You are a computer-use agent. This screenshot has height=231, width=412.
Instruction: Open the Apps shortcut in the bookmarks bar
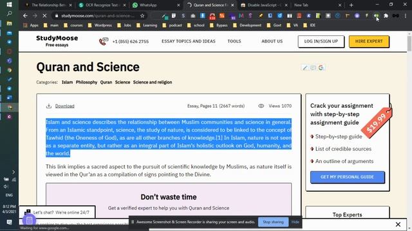(x=31, y=25)
